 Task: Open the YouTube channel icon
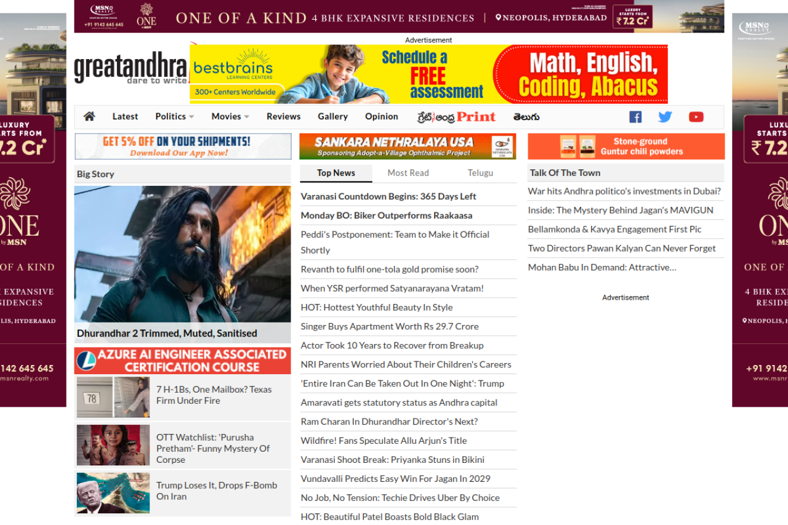[696, 117]
